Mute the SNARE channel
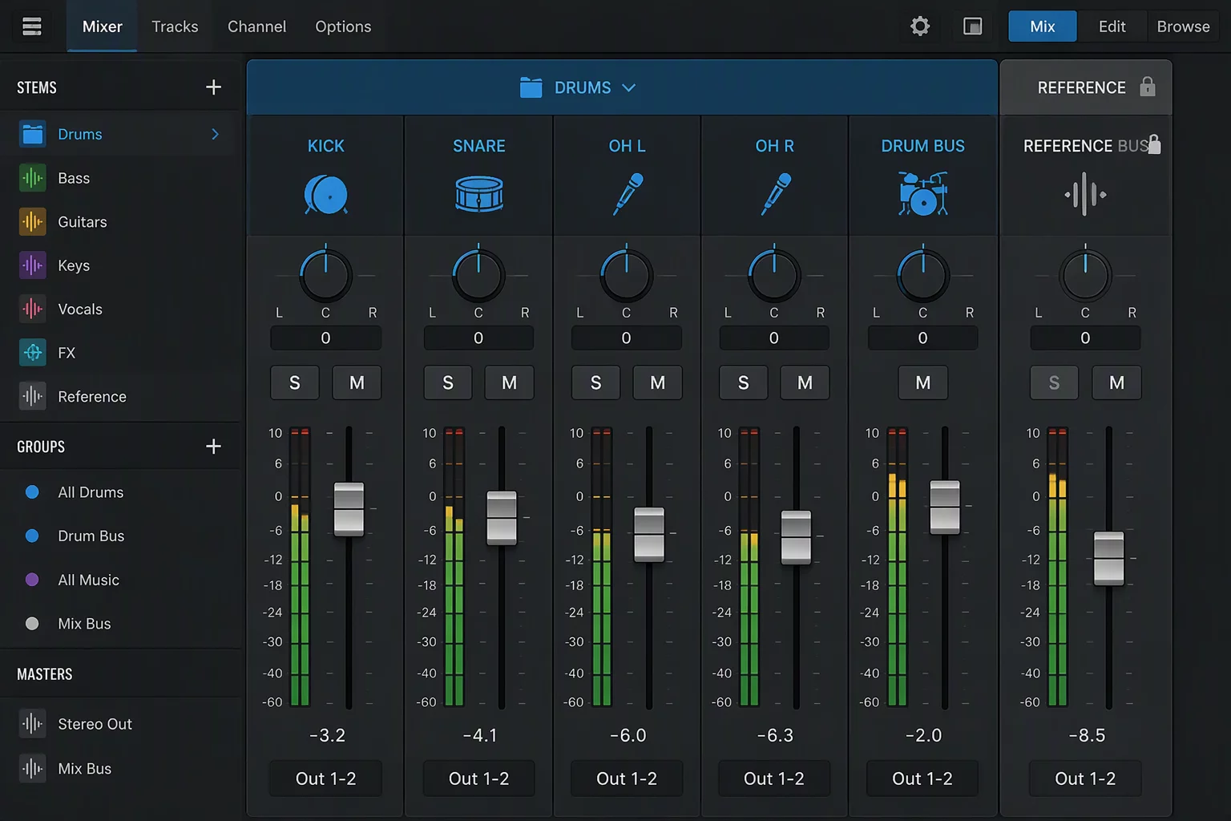This screenshot has height=821, width=1231. 509,383
